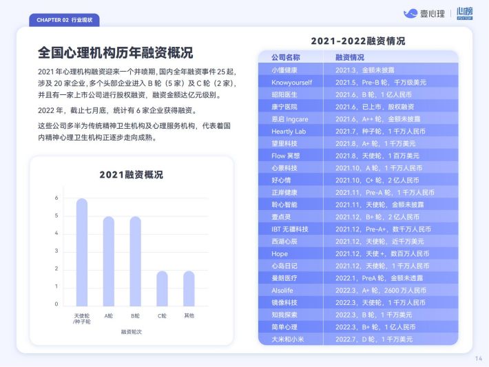Click the 望里科技 company cell
Screen dimensions: 489x367
[x=284, y=143]
